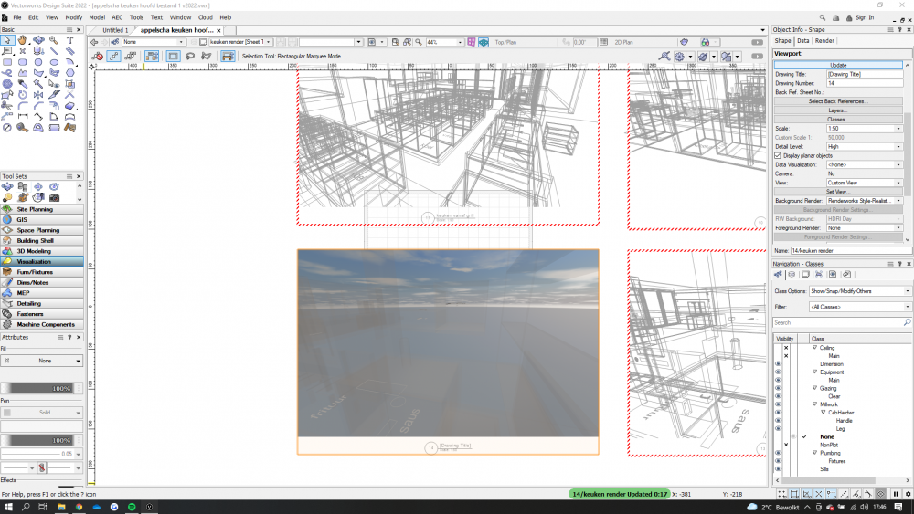Open the Detail Level dropdown
Viewport: 914px width, 514px height.
[x=864, y=146]
